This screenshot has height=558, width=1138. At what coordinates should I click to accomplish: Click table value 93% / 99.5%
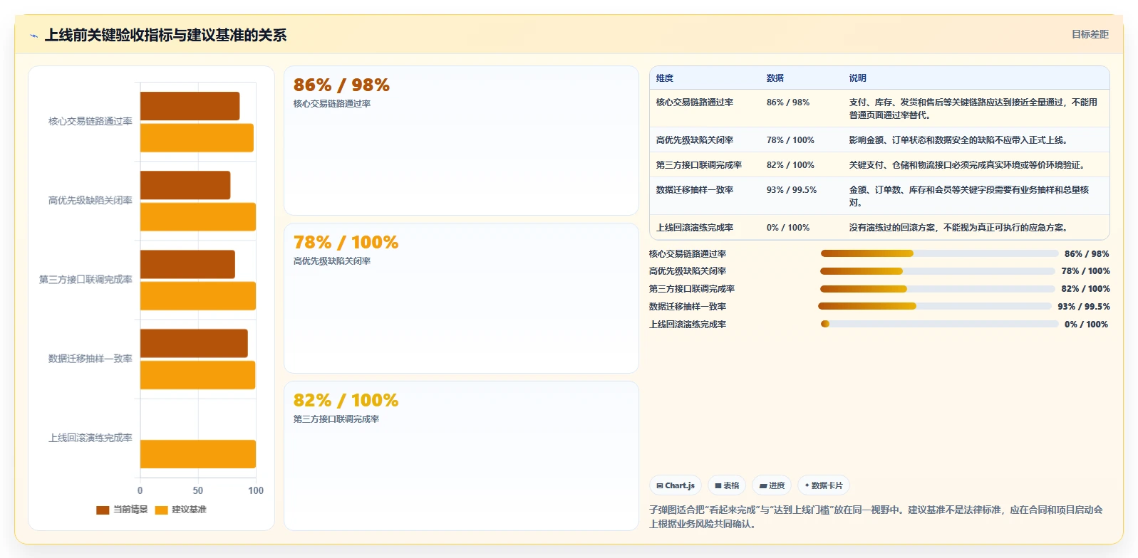click(792, 190)
